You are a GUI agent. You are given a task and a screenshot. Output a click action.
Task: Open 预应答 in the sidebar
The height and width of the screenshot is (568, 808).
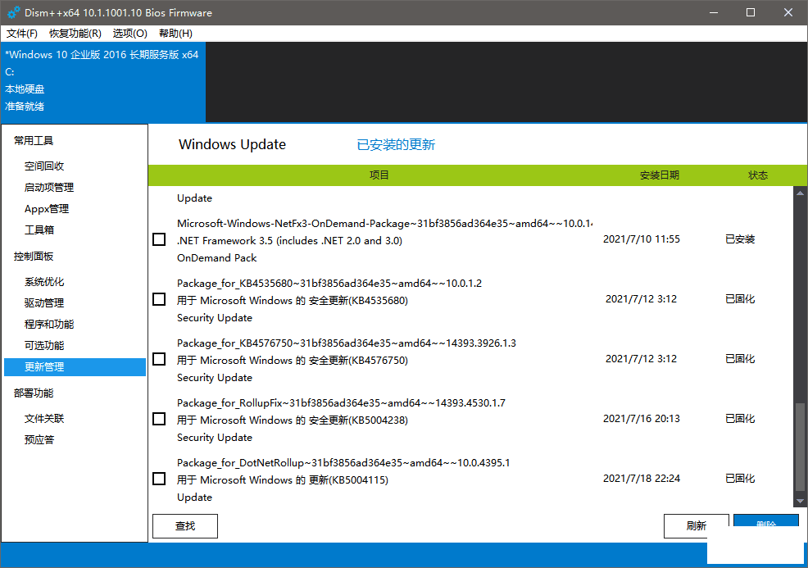pos(39,439)
